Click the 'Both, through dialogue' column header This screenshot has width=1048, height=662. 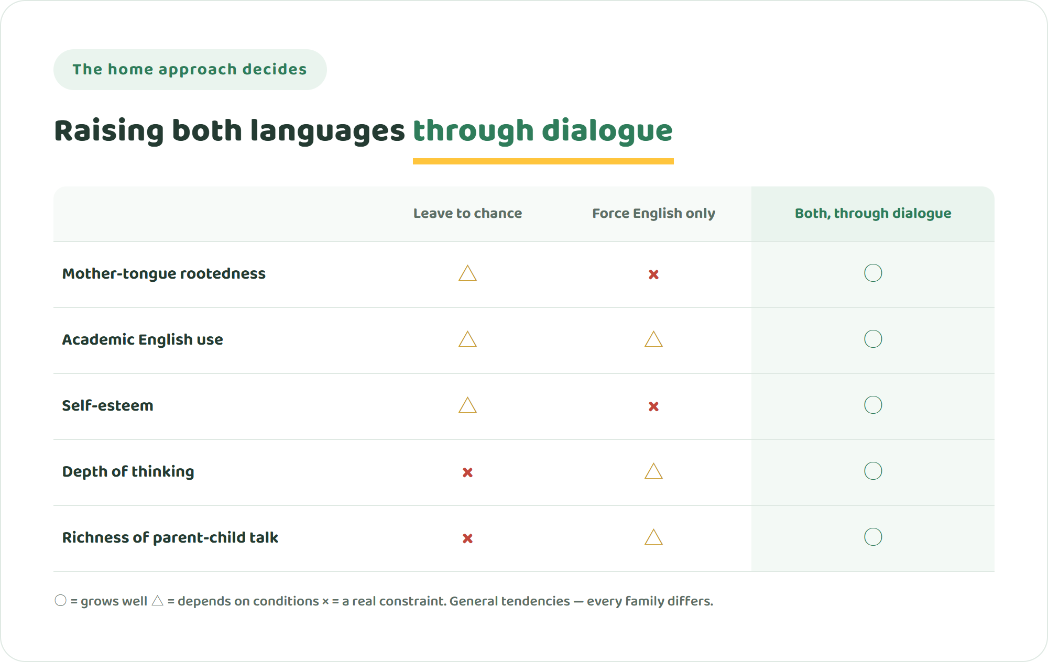[873, 214]
